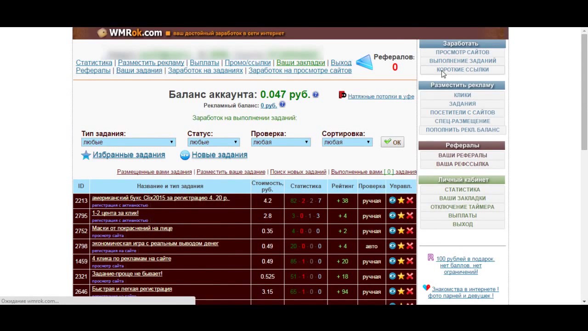The width and height of the screenshot is (588, 331).
Task: Remove task 2798 with red cross
Action: coord(410,246)
